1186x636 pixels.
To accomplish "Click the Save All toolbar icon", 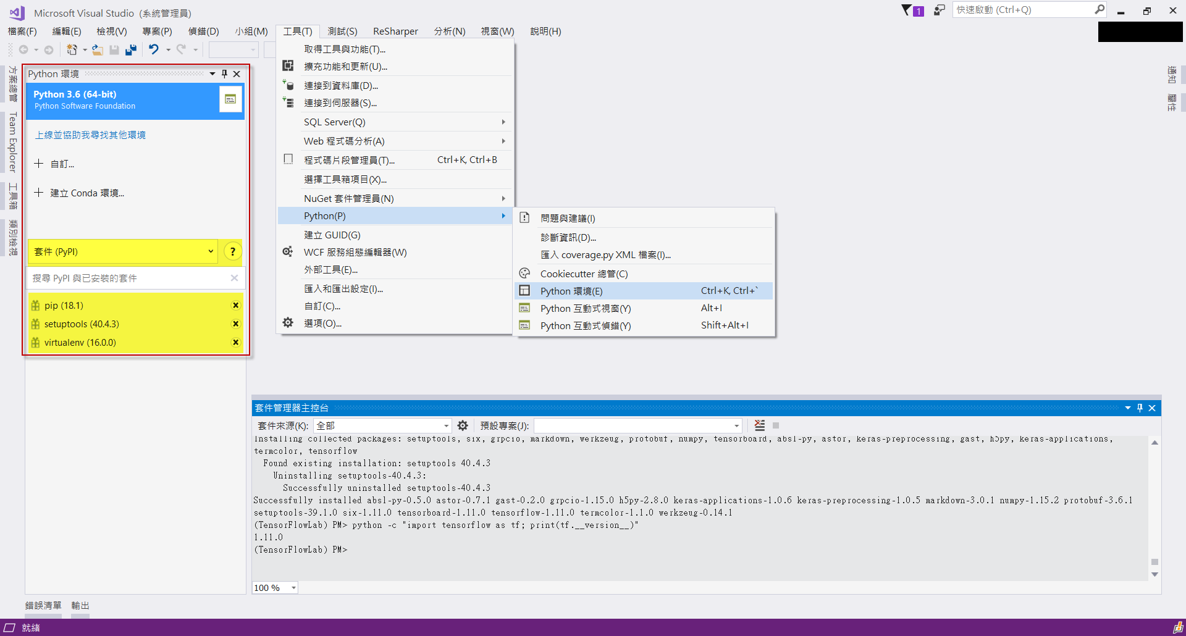I will click(131, 49).
